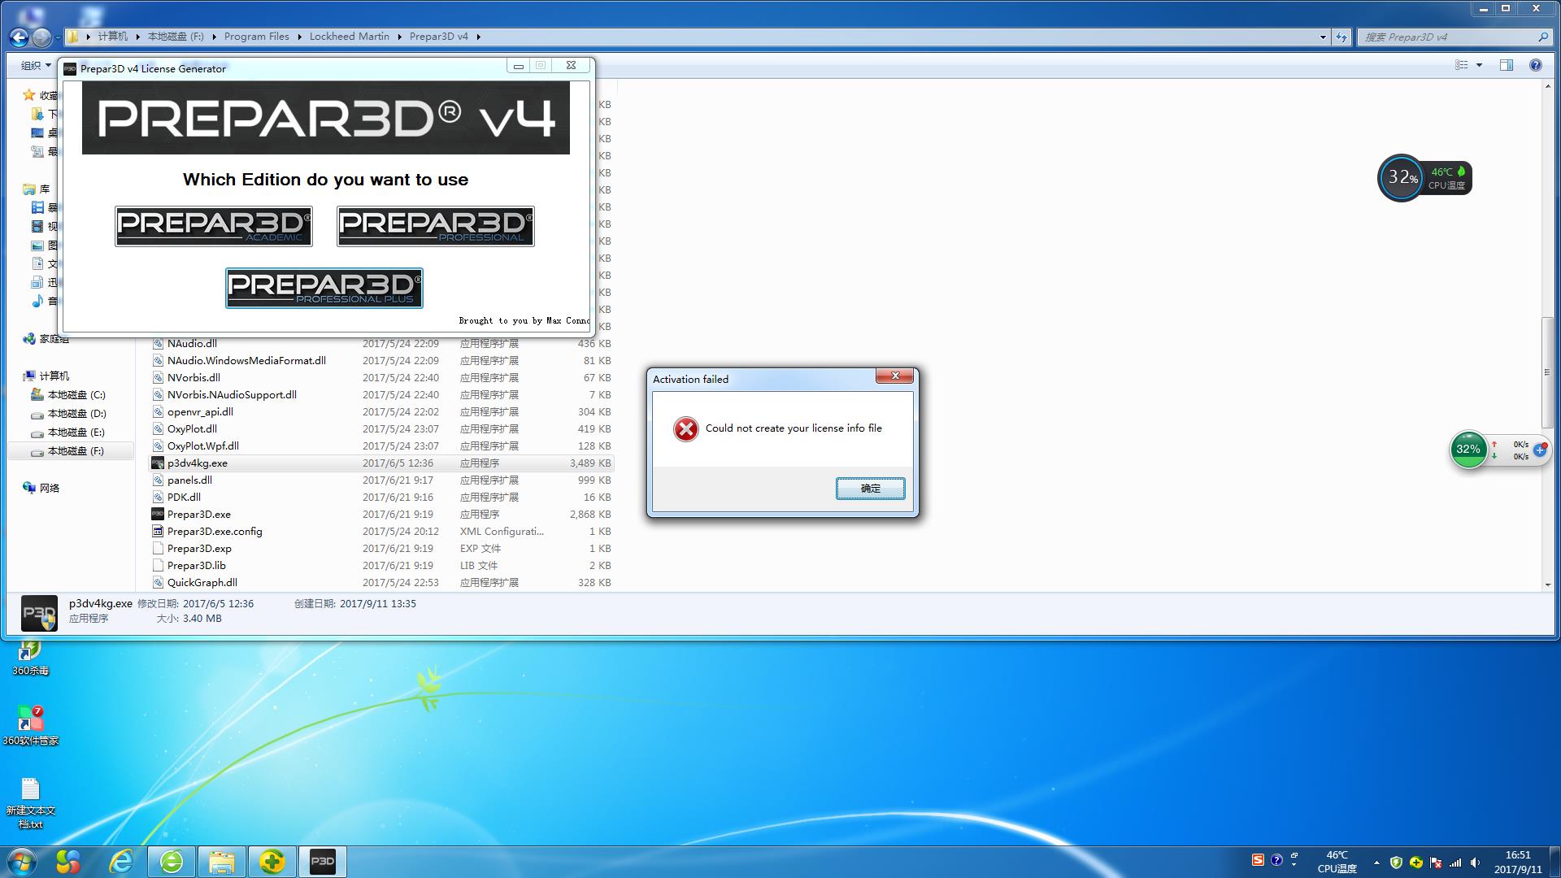The image size is (1561, 878).
Task: Open Explorer address bar history dropdown
Action: (x=1323, y=37)
